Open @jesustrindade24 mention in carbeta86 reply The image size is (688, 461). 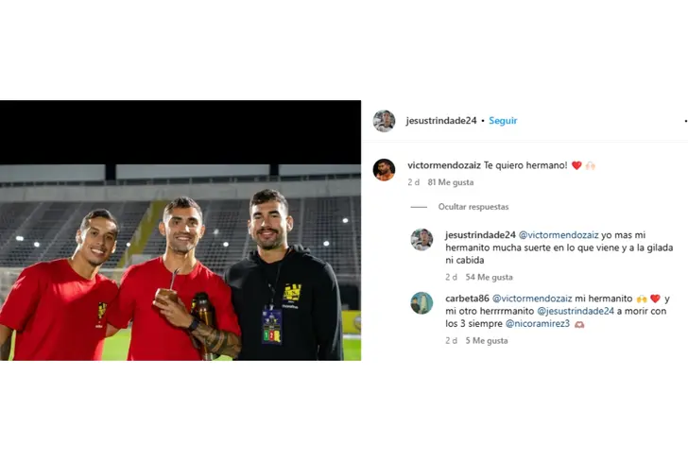tap(576, 312)
